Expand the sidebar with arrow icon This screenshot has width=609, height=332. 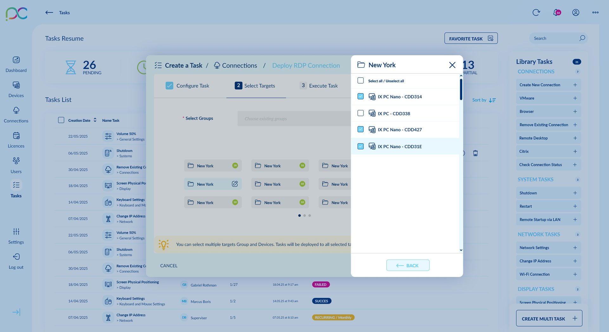click(16, 312)
